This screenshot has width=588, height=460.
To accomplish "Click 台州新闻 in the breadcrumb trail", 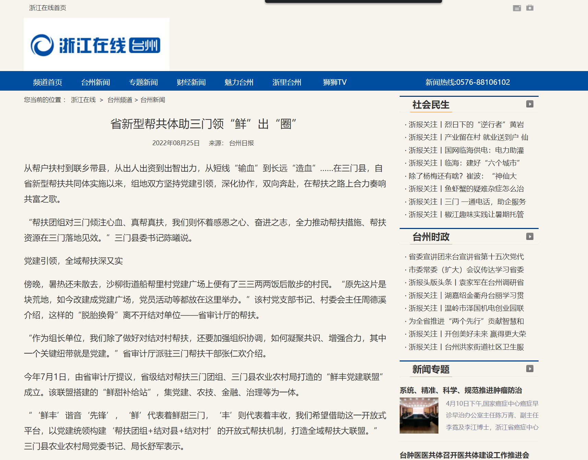I will click(153, 100).
